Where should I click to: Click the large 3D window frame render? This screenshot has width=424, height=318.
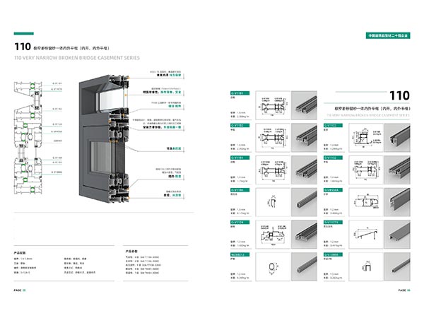click(104, 139)
